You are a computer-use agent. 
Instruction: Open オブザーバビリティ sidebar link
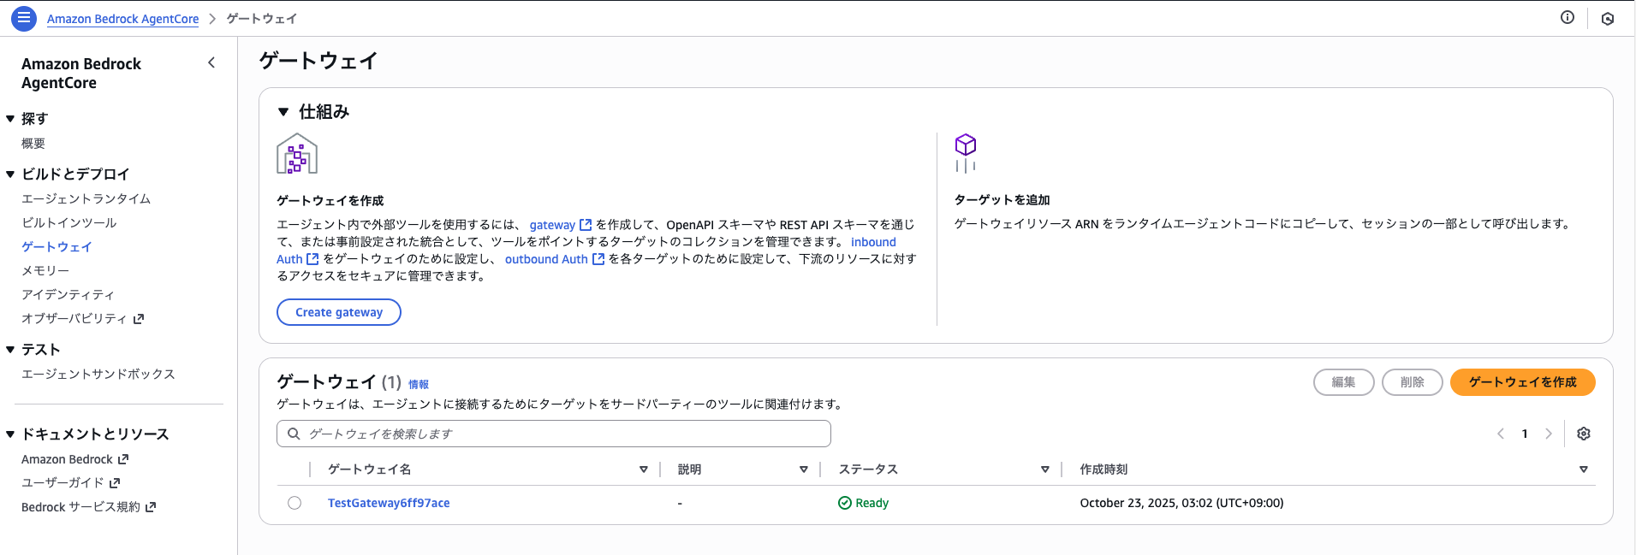pyautogui.click(x=74, y=318)
